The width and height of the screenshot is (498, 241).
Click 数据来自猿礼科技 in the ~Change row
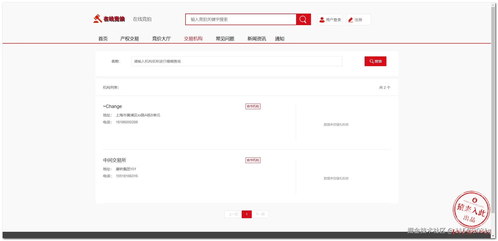pyautogui.click(x=336, y=125)
